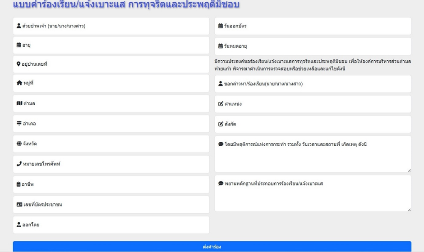
Task: Click the โดยมีพฤติการณ์แห่งการกระทำ text area
Action: [x=313, y=157]
